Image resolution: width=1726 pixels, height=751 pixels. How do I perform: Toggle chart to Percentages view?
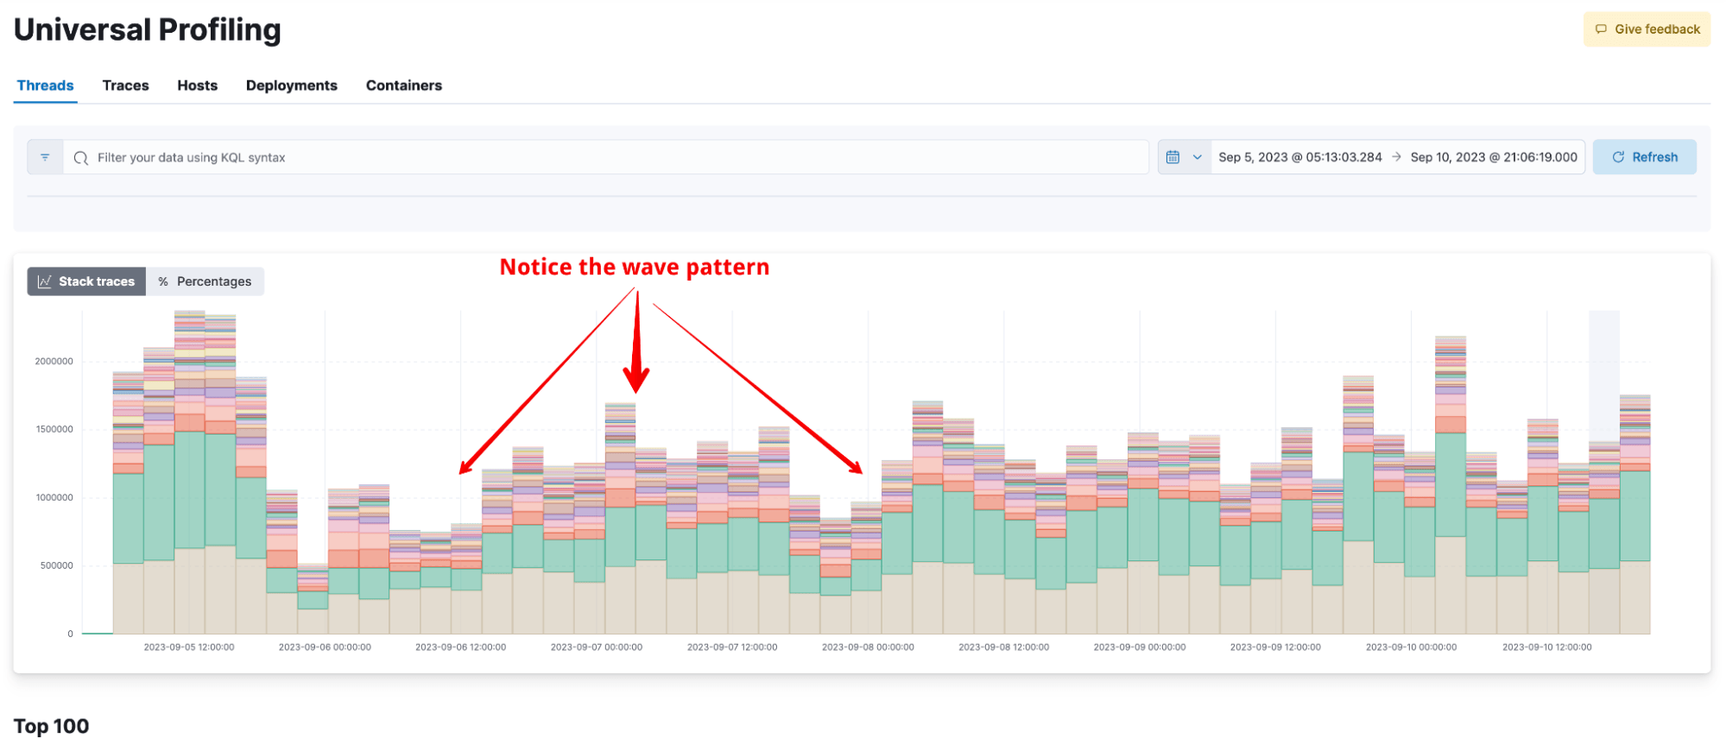pyautogui.click(x=205, y=281)
